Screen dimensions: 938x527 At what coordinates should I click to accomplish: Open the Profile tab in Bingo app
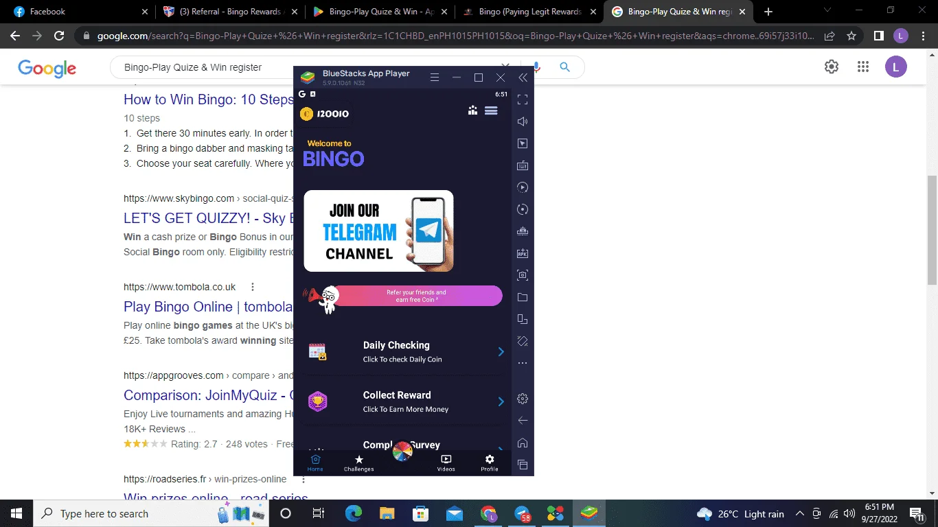(x=490, y=463)
